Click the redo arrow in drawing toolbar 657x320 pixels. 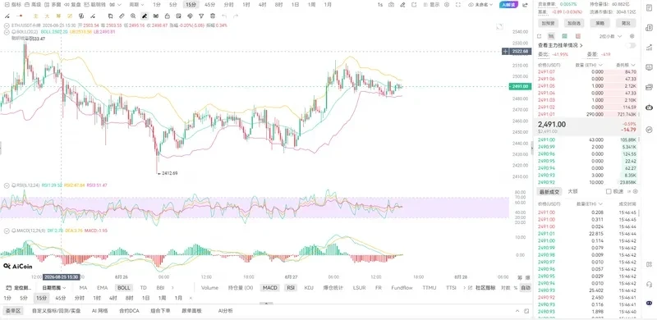click(x=236, y=16)
